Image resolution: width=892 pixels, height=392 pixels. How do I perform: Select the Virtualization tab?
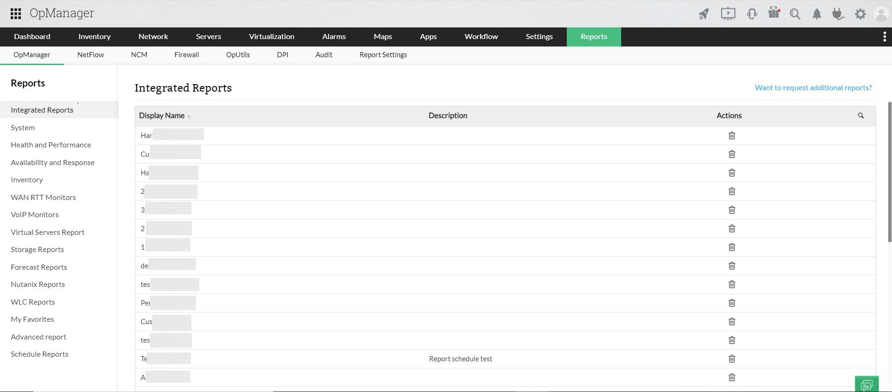point(272,37)
